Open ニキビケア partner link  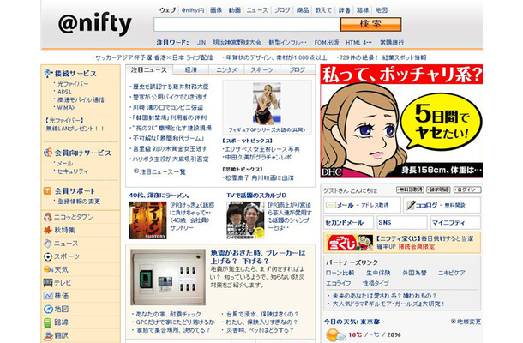coord(451,273)
